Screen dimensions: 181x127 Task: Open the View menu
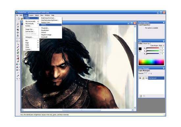(42, 15)
